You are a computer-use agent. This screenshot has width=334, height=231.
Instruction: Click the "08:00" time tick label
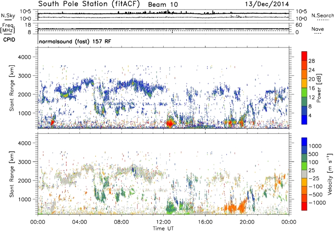click(x=121, y=222)
